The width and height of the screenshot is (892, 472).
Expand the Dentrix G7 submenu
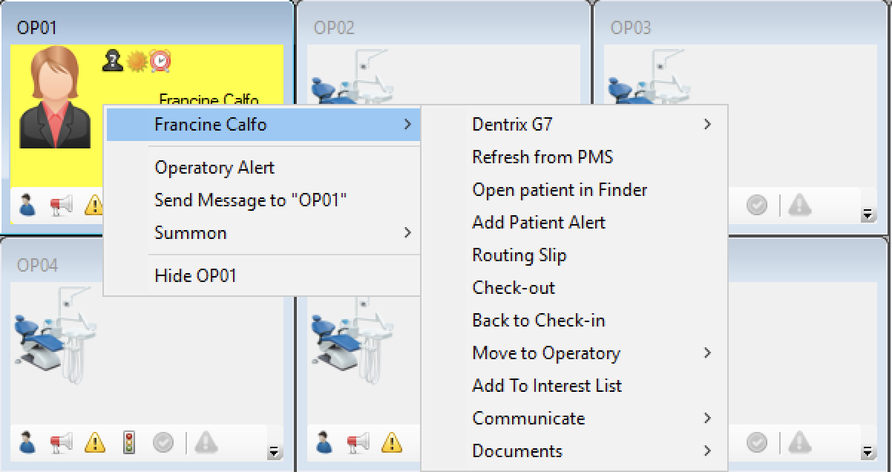pyautogui.click(x=706, y=125)
